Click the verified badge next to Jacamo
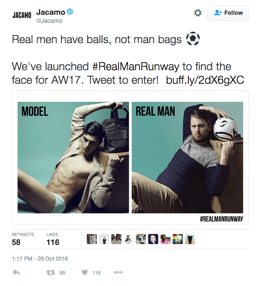The image size is (259, 286). point(70,11)
